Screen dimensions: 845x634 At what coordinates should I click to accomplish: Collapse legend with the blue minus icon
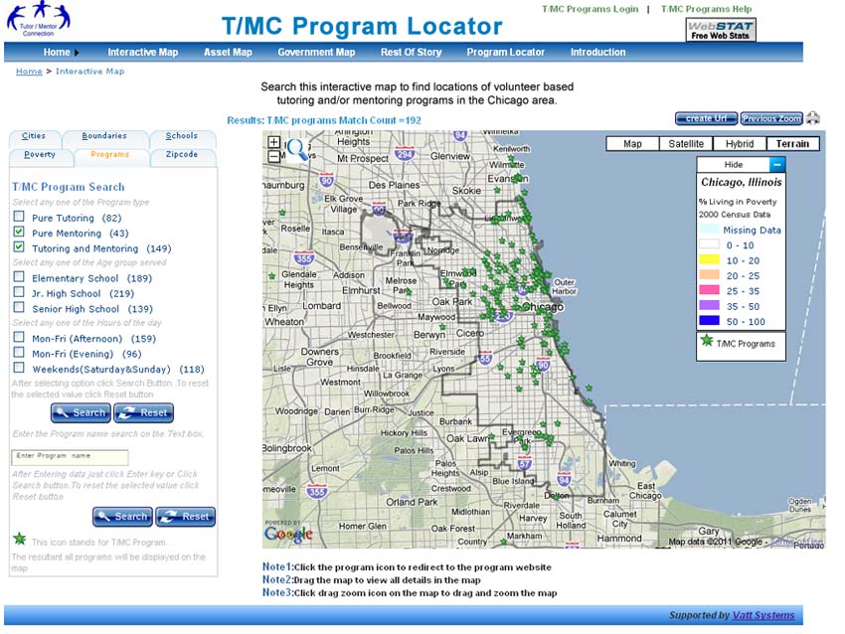776,164
